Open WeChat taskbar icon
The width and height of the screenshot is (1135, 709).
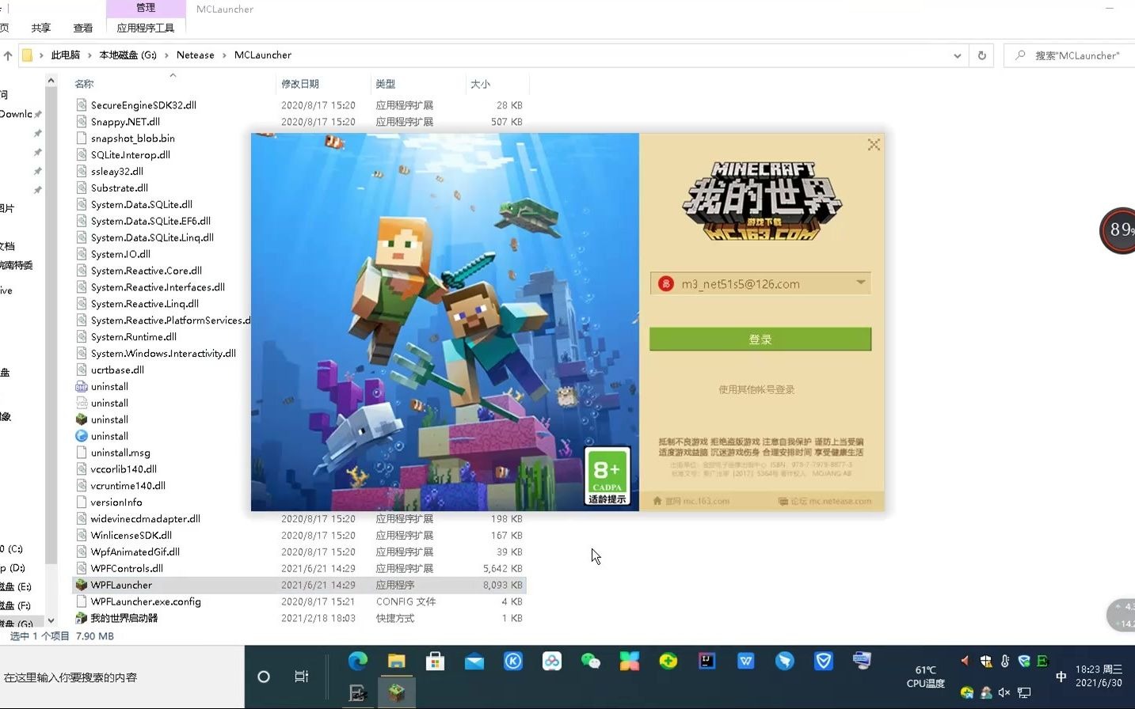[x=591, y=661]
